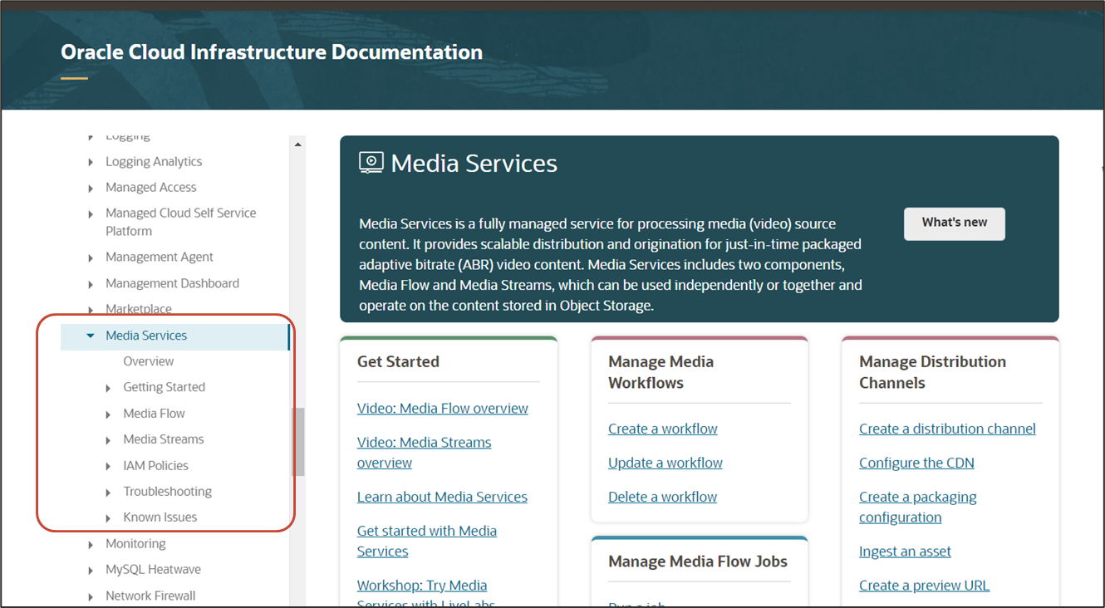
Task: Expand the Media Flow sidebar section
Action: click(107, 413)
